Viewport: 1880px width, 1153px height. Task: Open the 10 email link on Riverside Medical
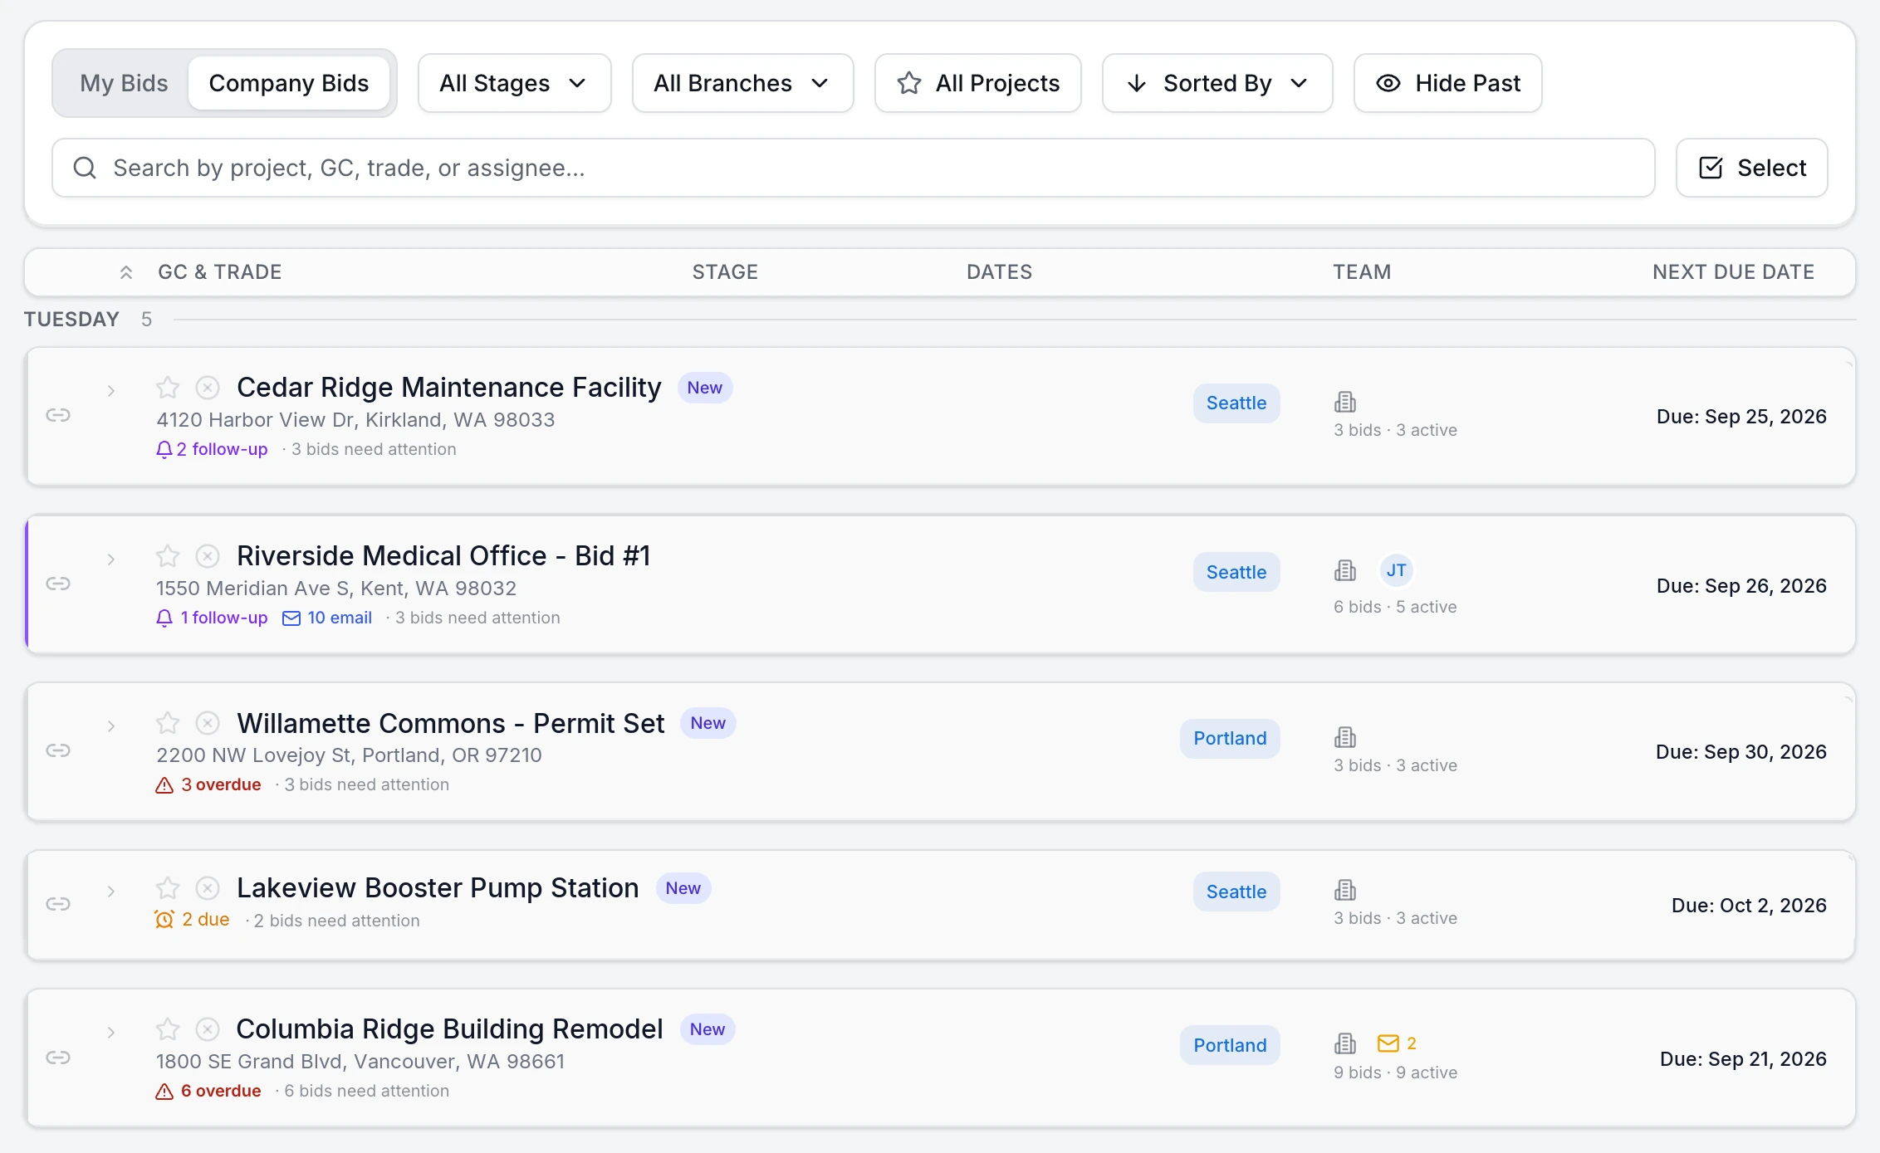[x=327, y=618]
